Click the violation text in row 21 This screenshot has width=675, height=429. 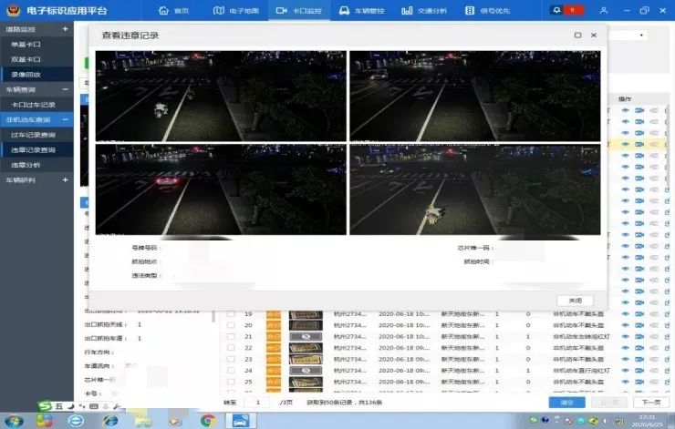[581, 337]
